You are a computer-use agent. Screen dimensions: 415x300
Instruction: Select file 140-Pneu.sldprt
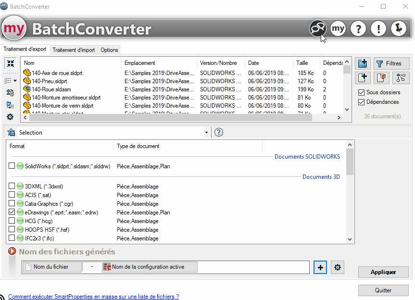49,81
